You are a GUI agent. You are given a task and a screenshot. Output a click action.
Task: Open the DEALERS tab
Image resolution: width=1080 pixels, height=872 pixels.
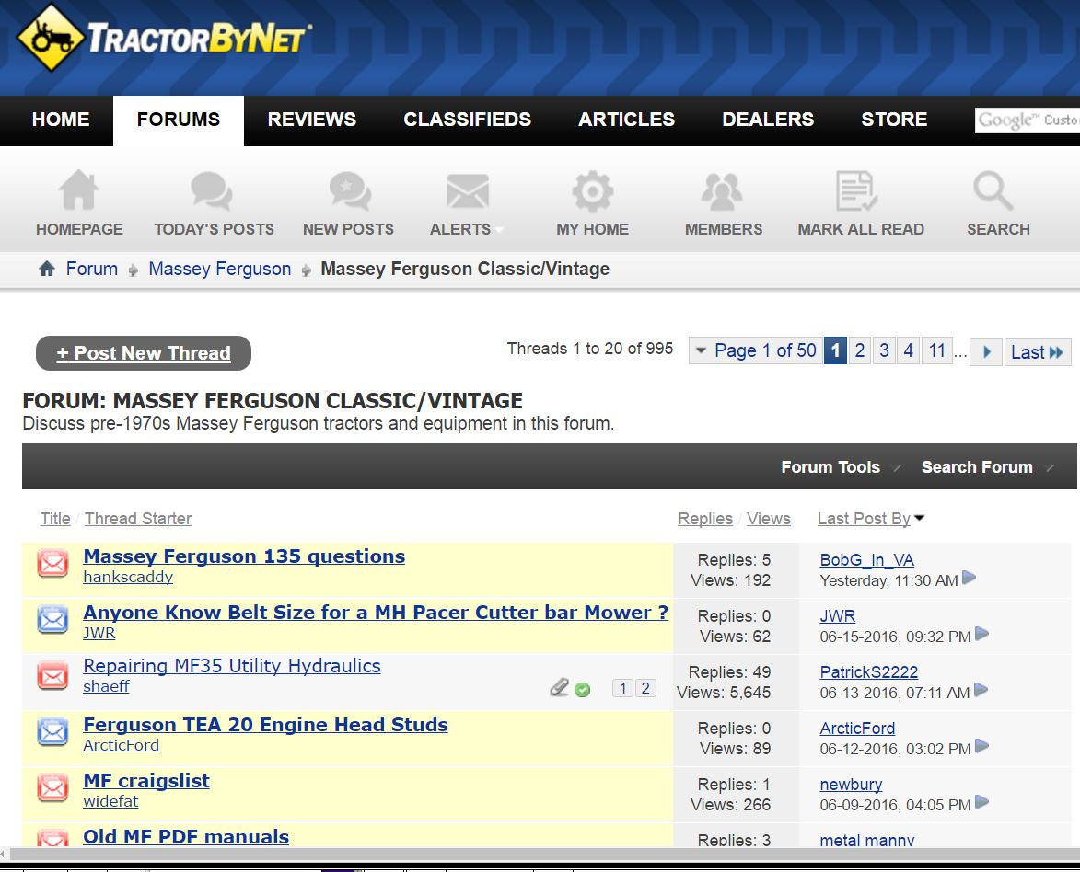pyautogui.click(x=768, y=120)
